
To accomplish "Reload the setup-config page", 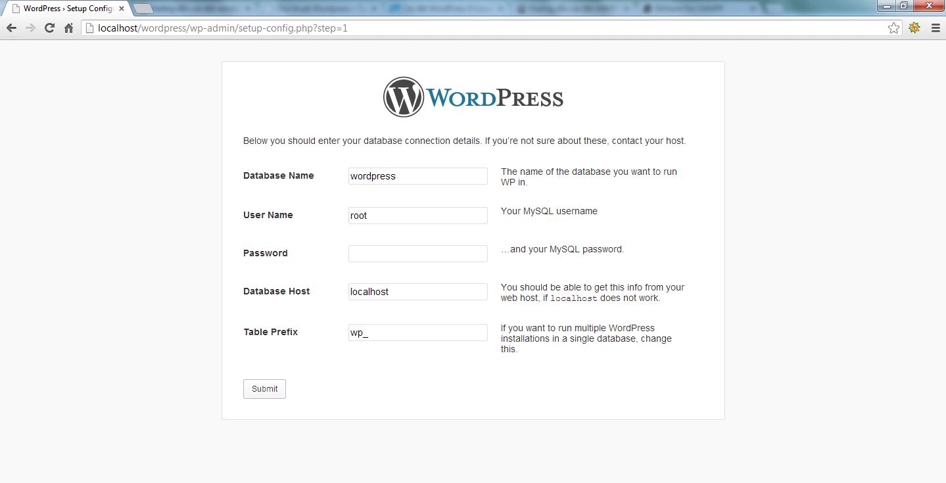I will pos(49,28).
